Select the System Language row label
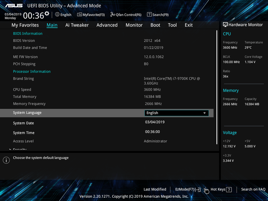This screenshot has height=201, width=268. click(x=27, y=113)
